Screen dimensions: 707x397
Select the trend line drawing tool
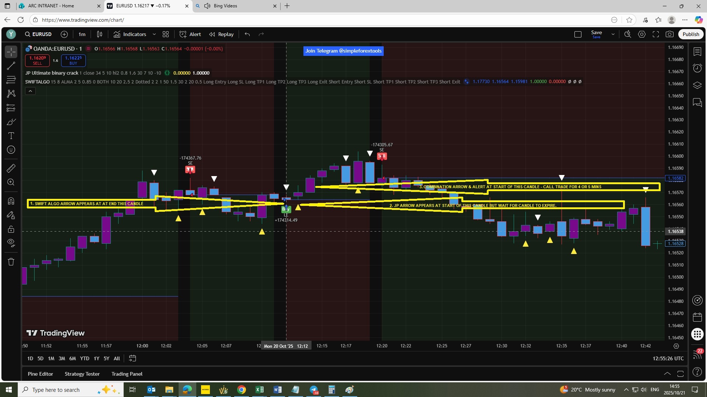11,66
